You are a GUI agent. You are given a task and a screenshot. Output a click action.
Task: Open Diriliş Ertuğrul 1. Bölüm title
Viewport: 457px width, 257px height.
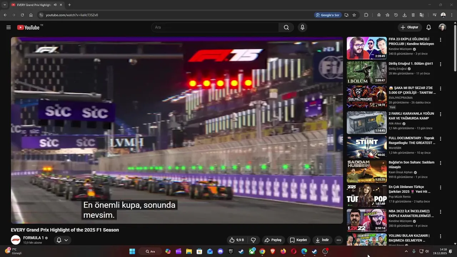[x=411, y=64]
